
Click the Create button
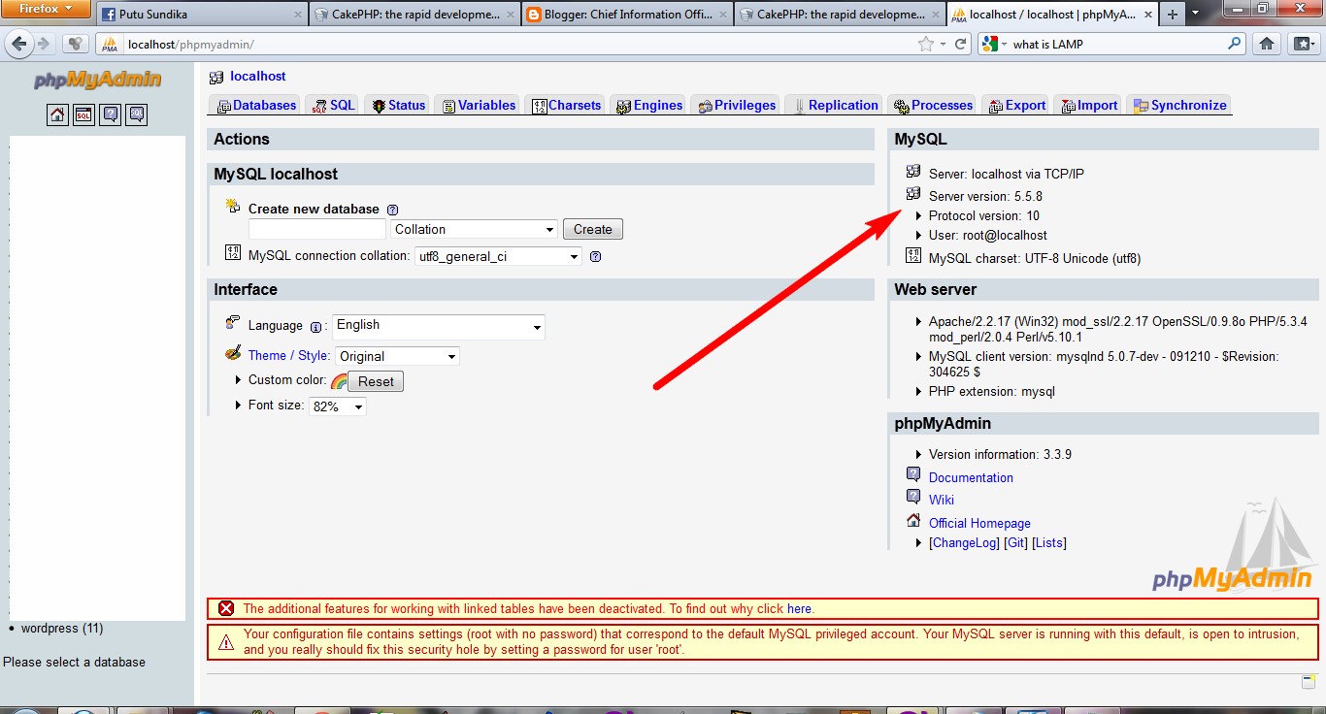tap(592, 229)
